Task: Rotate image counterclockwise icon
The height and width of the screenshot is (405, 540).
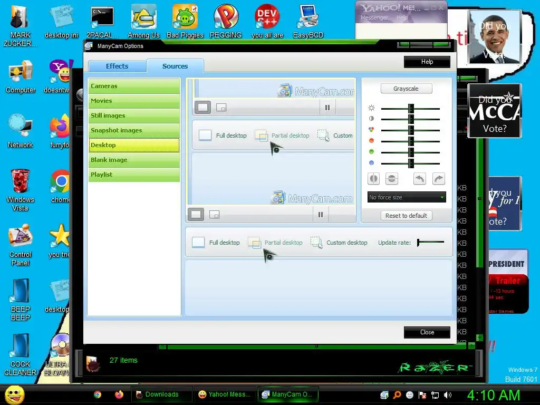Action: [x=419, y=179]
